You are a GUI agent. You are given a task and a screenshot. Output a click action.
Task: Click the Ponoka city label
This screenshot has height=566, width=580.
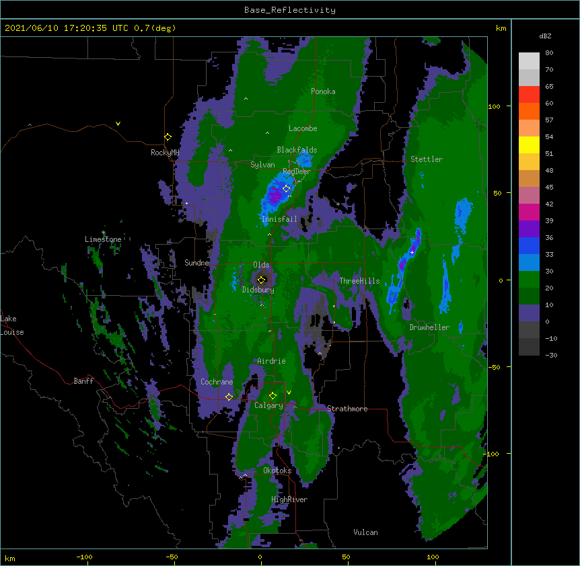[x=323, y=91]
